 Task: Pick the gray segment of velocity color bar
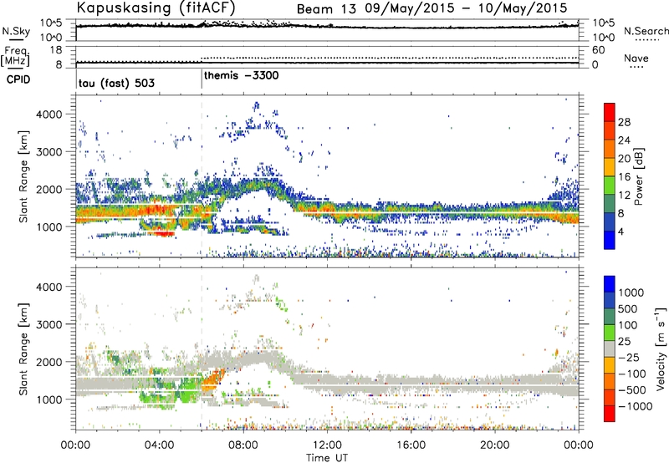click(610, 349)
